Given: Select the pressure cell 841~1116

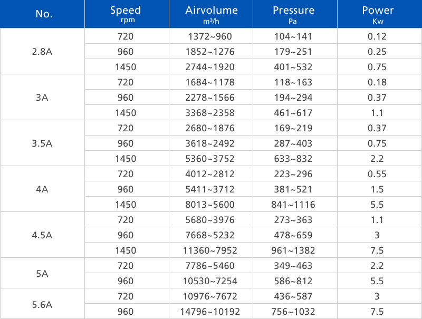Looking at the screenshot, I should [x=294, y=205].
